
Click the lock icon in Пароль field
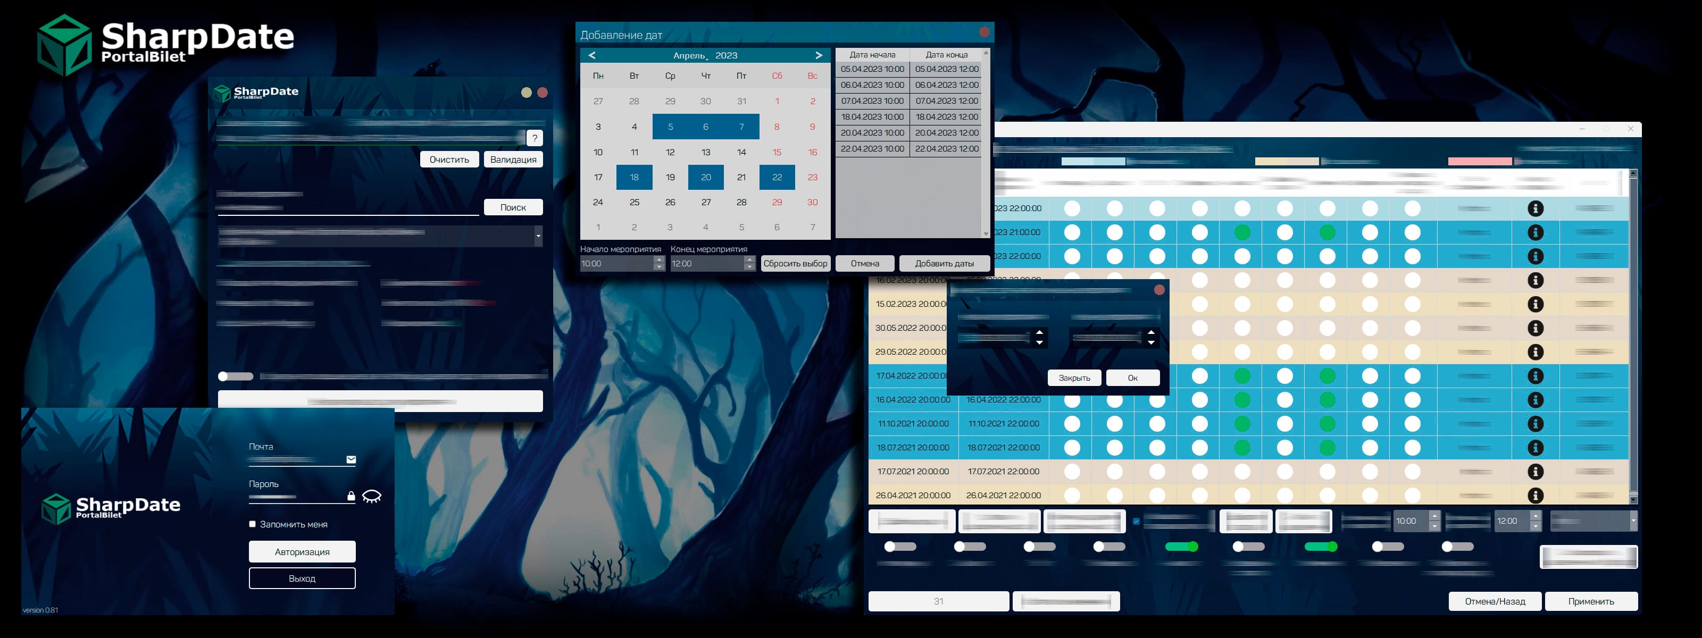351,496
